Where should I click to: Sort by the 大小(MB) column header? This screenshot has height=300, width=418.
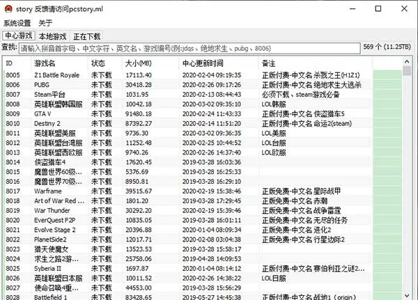coord(151,63)
